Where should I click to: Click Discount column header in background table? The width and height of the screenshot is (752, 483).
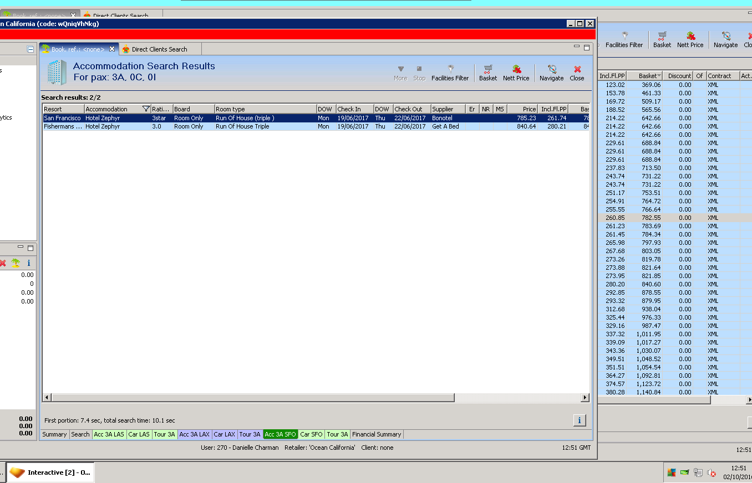[678, 76]
